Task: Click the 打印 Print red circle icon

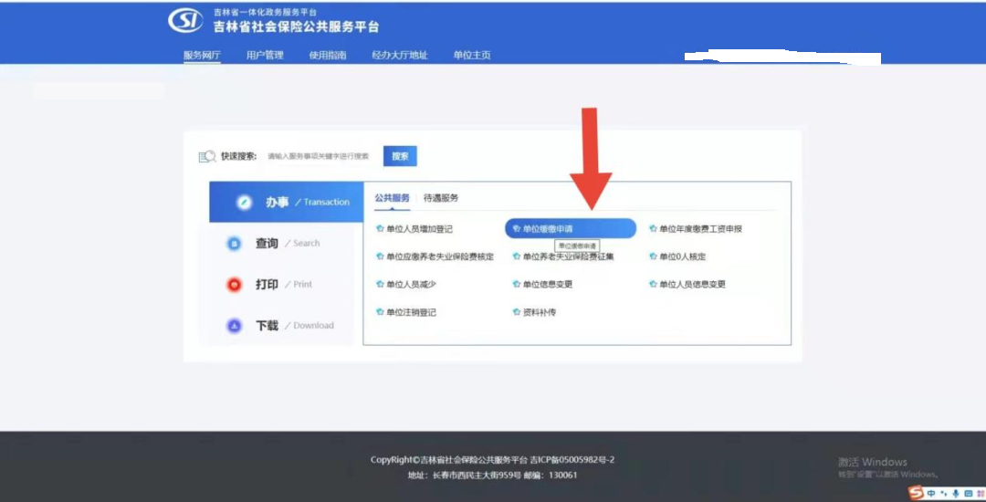Action: [234, 285]
